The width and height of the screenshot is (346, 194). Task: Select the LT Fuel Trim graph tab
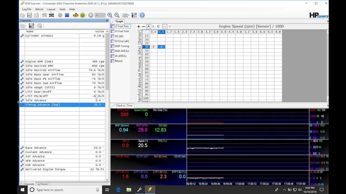(x=120, y=26)
